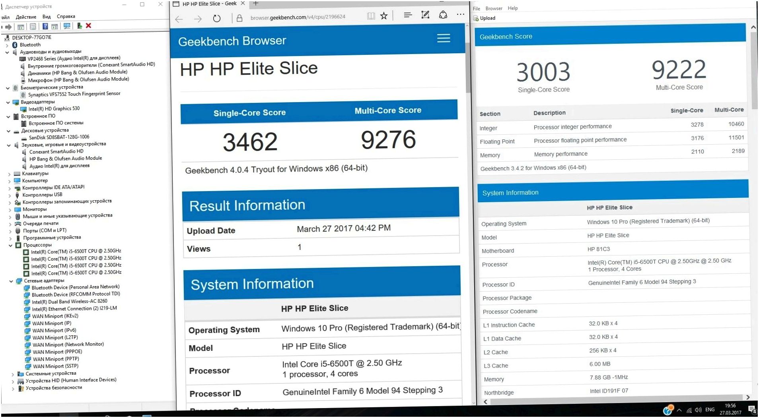The width and height of the screenshot is (759, 418).
Task: Collapse the Сетевые адаптеры node
Action: [x=11, y=281]
